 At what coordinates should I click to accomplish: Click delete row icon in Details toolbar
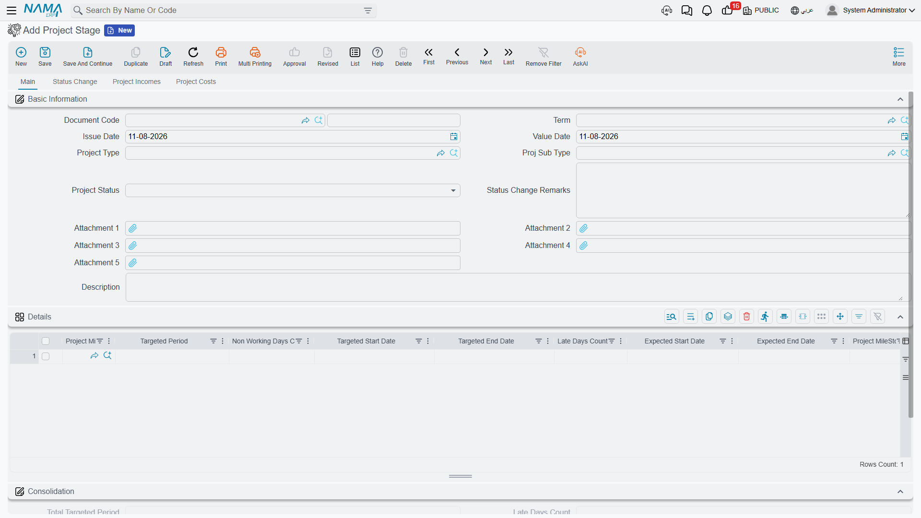[746, 317]
